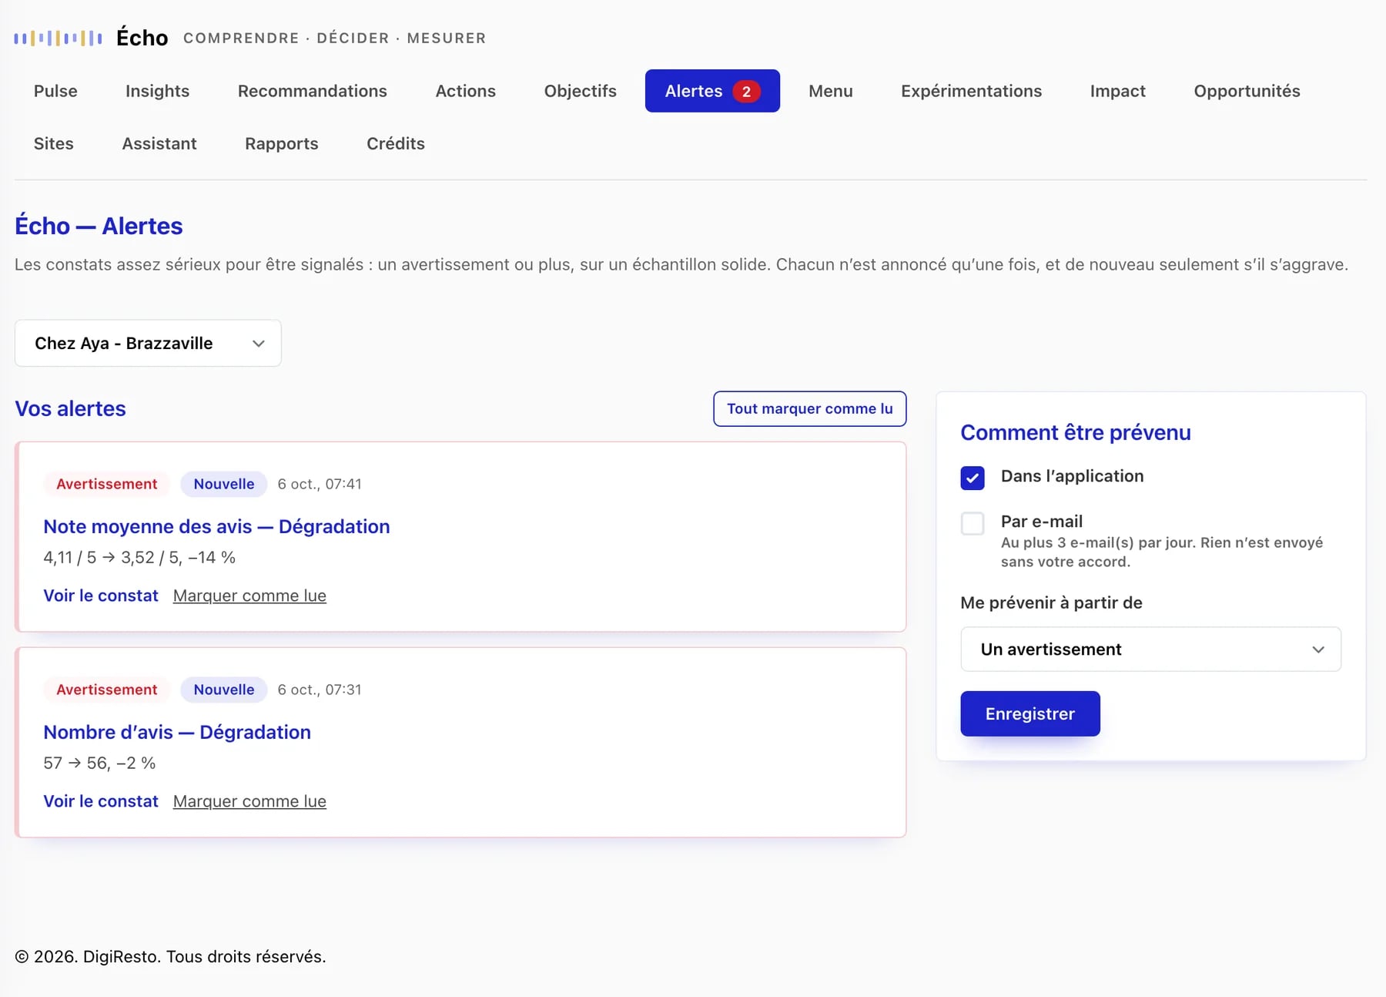Image resolution: width=1386 pixels, height=997 pixels.
Task: Open Voir le constat for Note moyenne alert
Action: click(101, 596)
